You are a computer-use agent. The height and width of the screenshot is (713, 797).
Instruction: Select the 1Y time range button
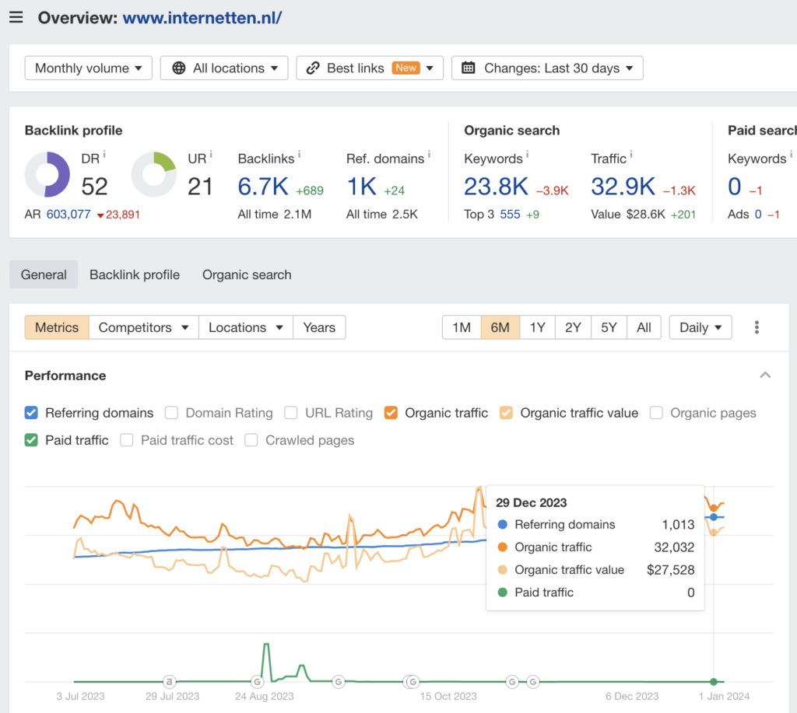click(537, 327)
